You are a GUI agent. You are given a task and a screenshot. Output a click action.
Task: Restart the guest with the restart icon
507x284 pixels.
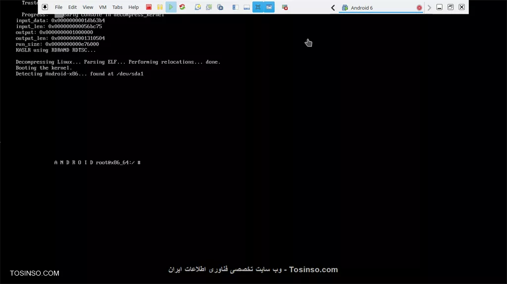pyautogui.click(x=182, y=7)
